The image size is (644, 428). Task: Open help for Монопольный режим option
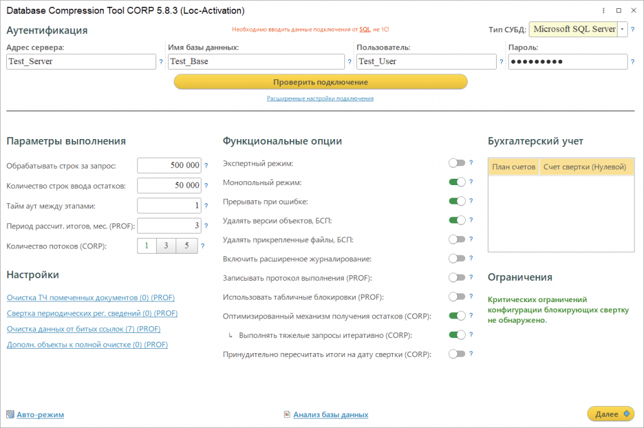click(471, 181)
